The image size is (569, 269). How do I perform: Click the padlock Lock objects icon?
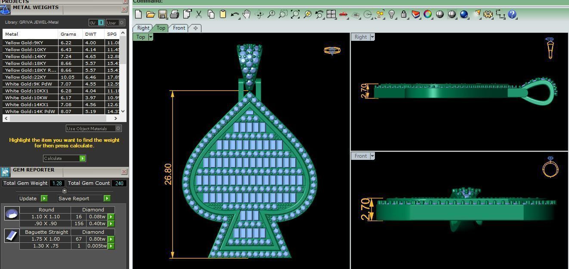point(403,14)
